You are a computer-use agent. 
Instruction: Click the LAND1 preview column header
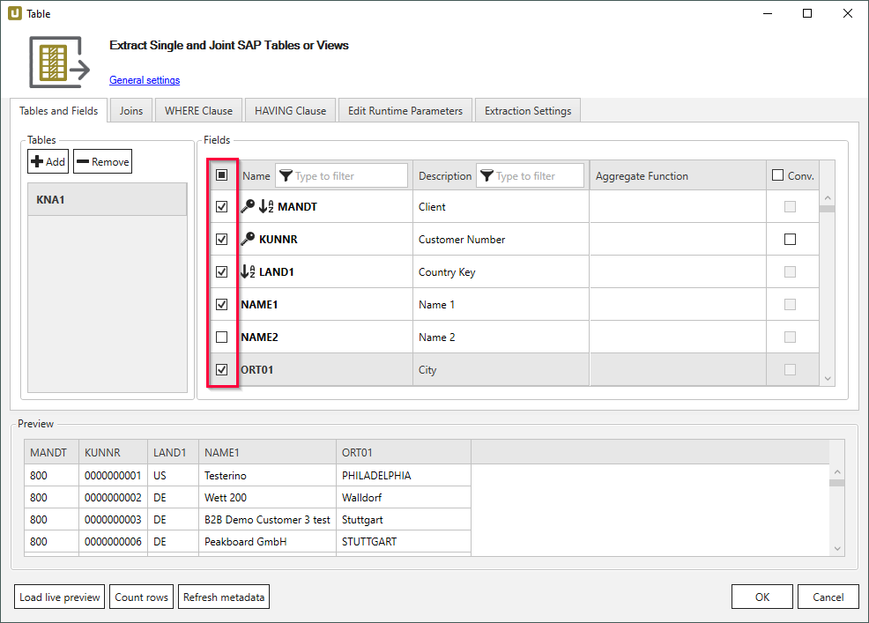tap(173, 452)
